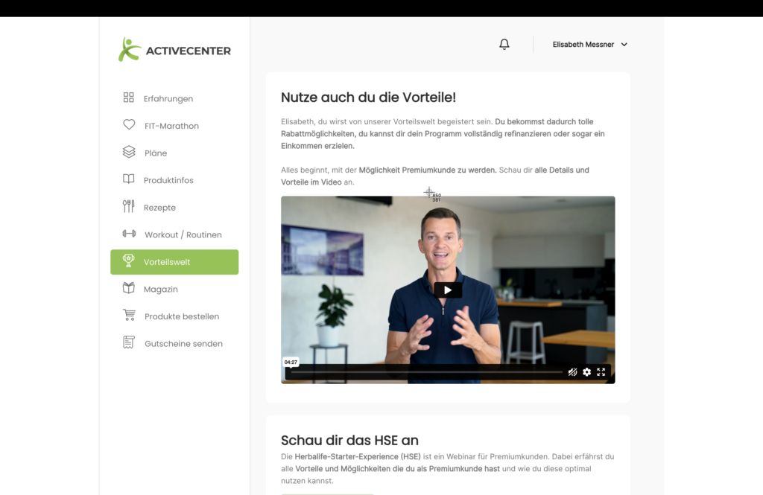
Task: Click the Vorteilswelt trophy icon
Action: (128, 261)
